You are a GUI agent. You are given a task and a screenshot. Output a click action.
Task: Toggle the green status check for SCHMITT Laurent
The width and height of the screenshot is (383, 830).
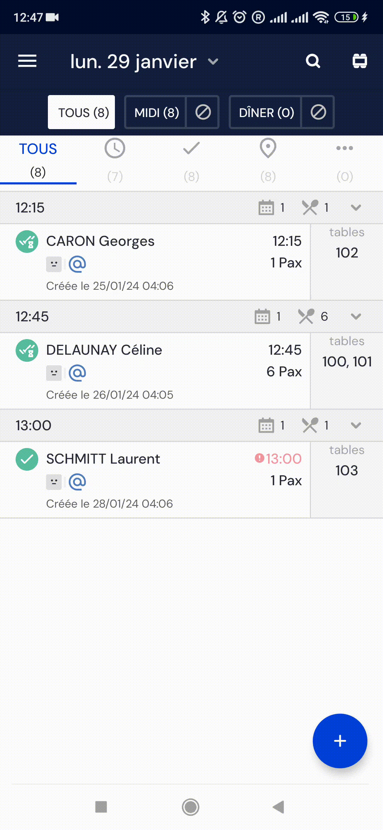tap(27, 459)
